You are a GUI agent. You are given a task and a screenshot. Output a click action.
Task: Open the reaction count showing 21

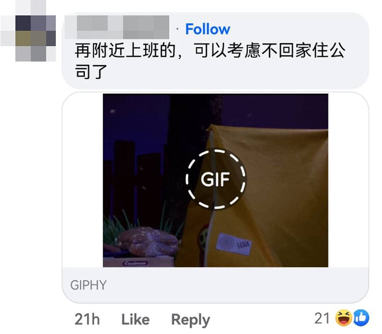[322, 318]
